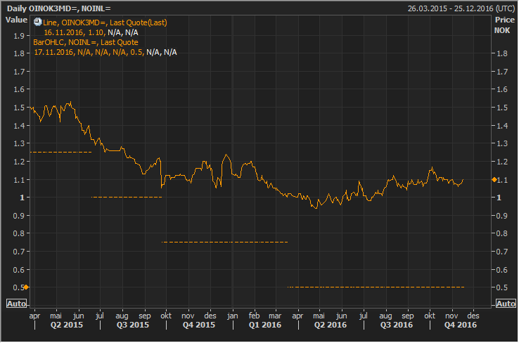This screenshot has width=519, height=343.
Task: Click the clock icon beside Line legend
Action: (38, 22)
